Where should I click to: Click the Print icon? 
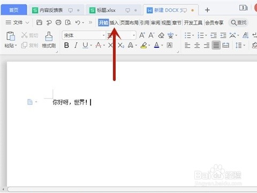coord(58,23)
